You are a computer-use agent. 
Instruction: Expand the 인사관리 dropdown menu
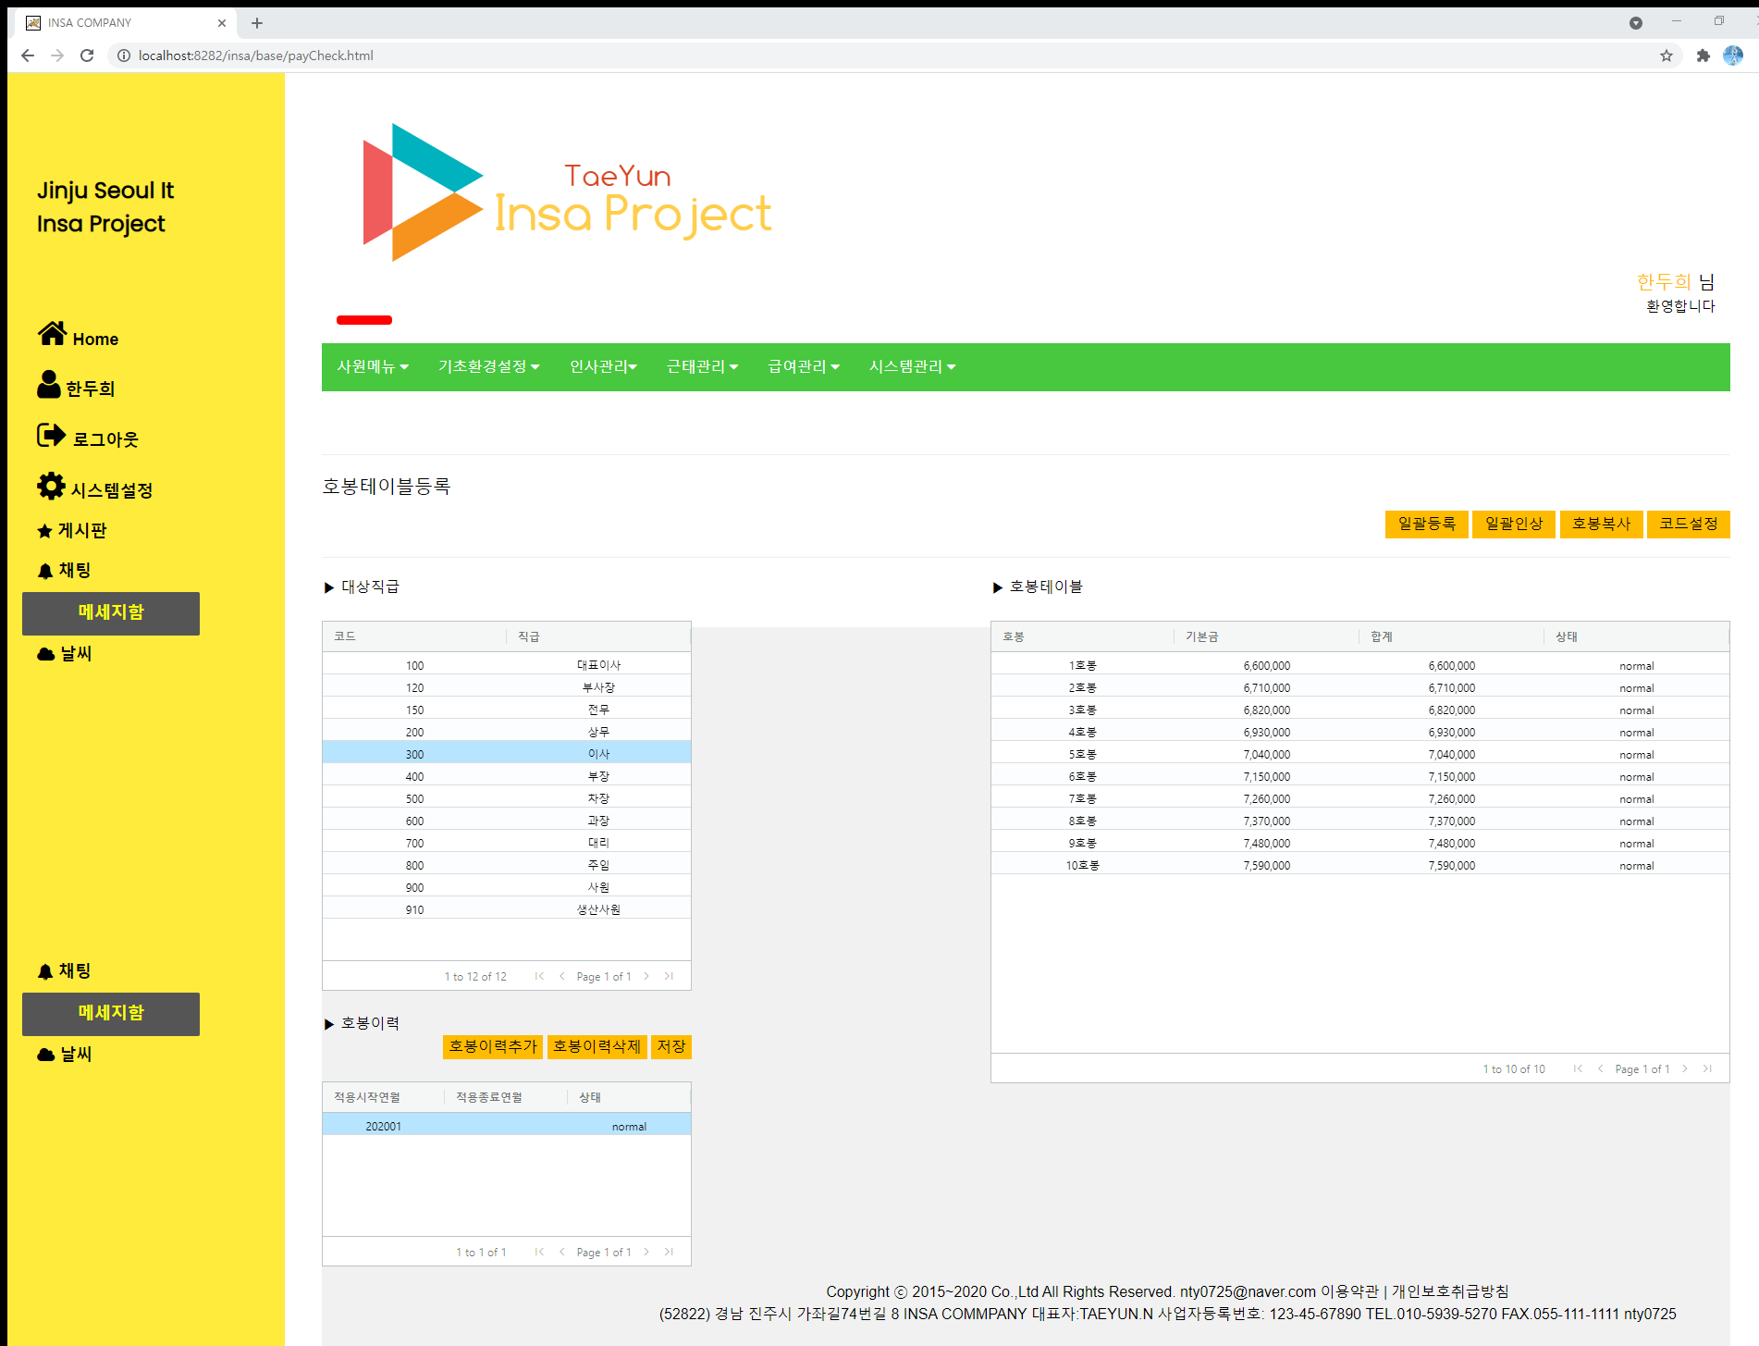click(604, 367)
